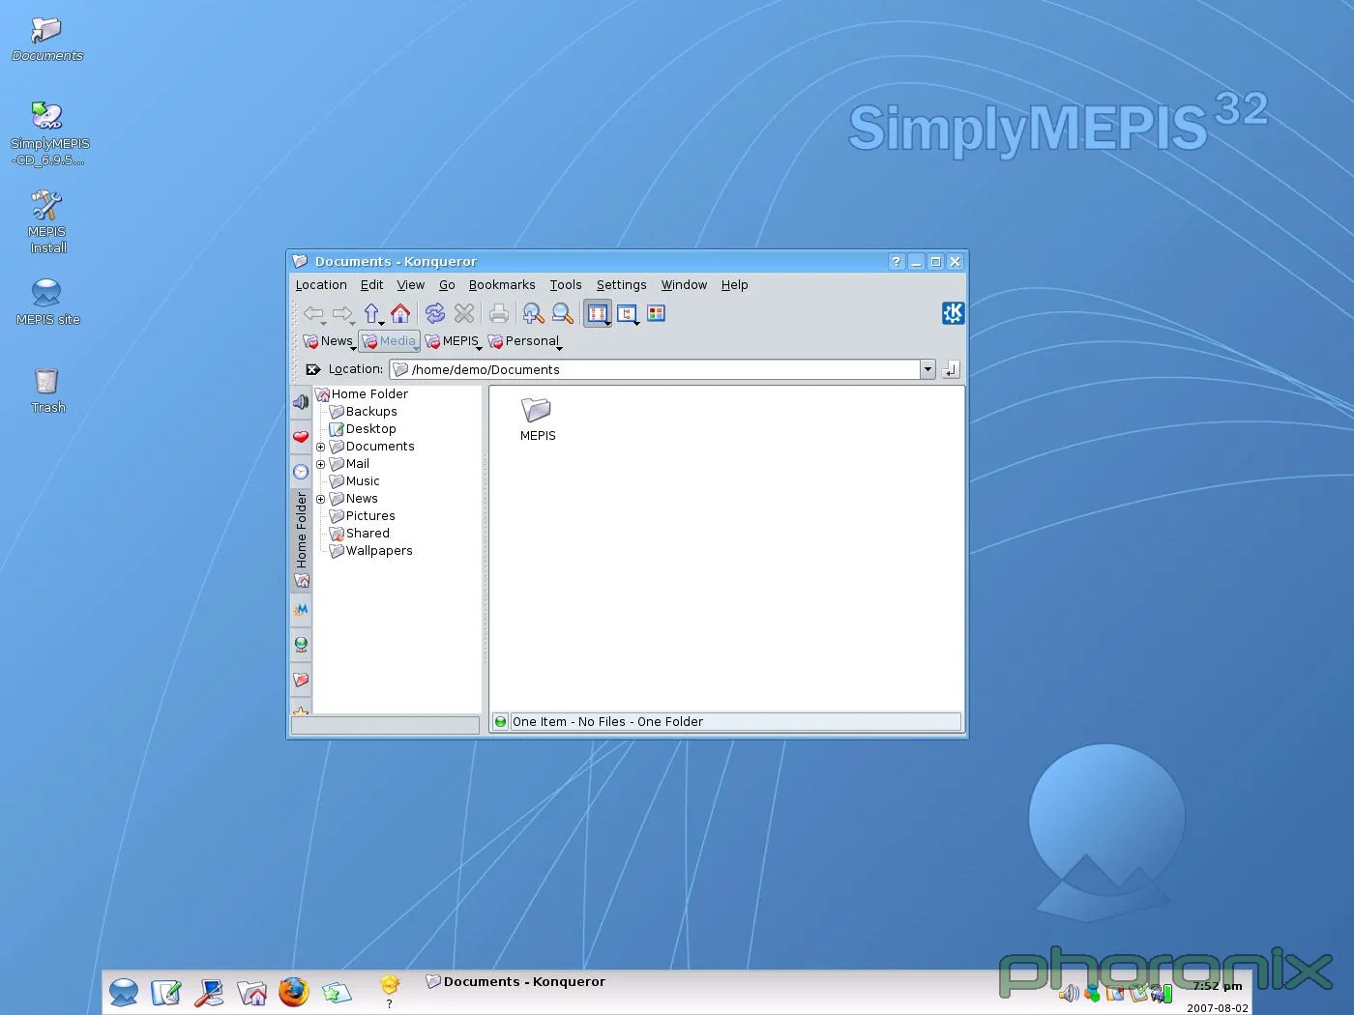Open the MEPIS bookmark folder dropdown
The image size is (1354, 1015).
pyautogui.click(x=453, y=341)
